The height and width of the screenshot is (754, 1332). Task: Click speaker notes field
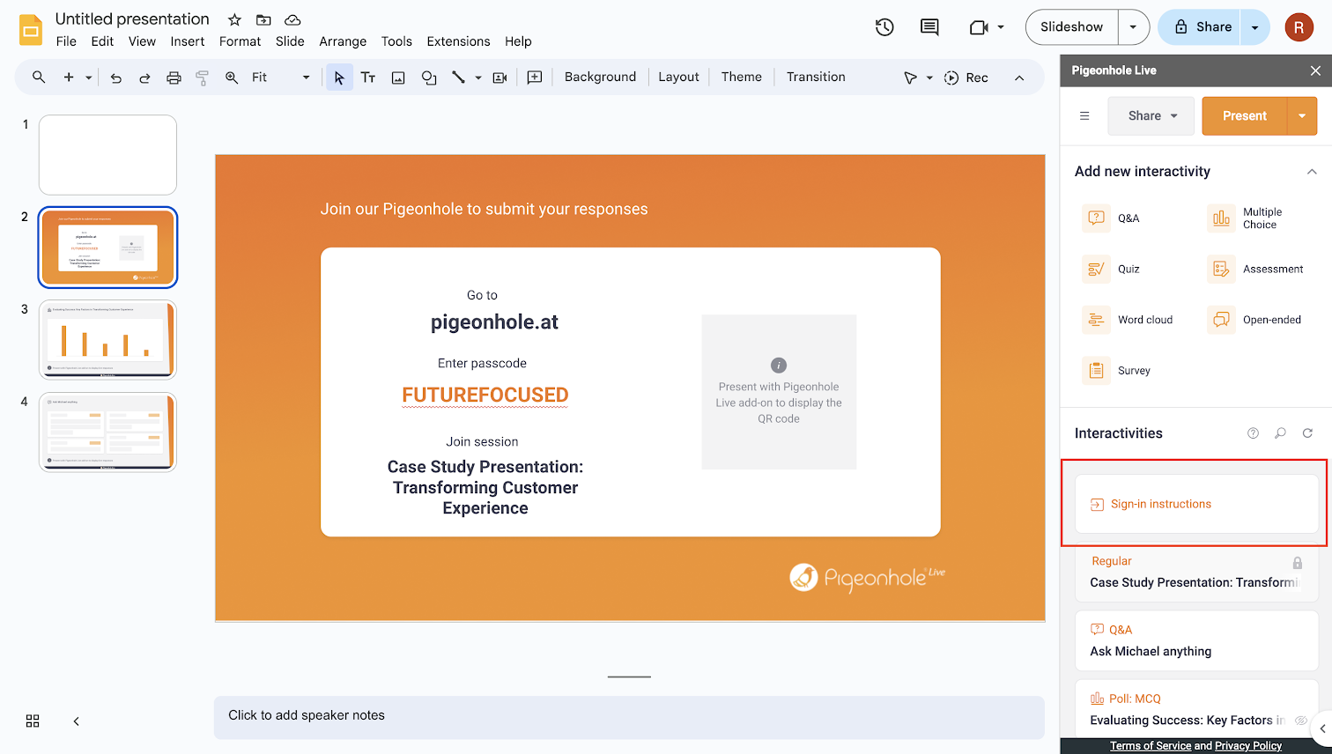pos(629,716)
